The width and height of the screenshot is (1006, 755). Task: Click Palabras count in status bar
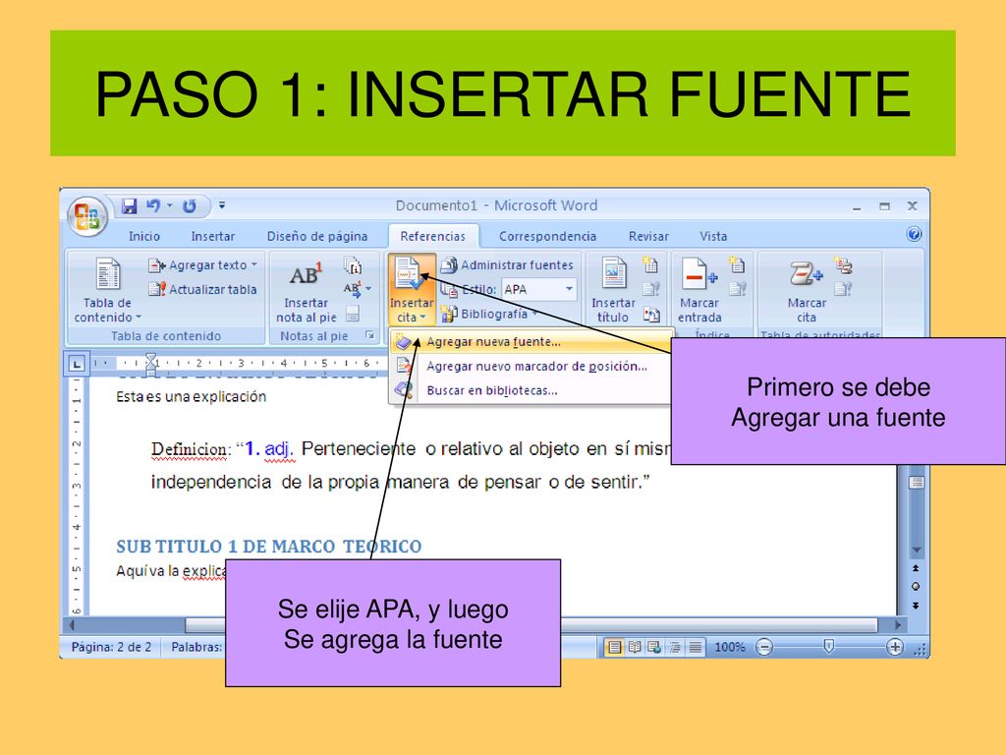196,647
